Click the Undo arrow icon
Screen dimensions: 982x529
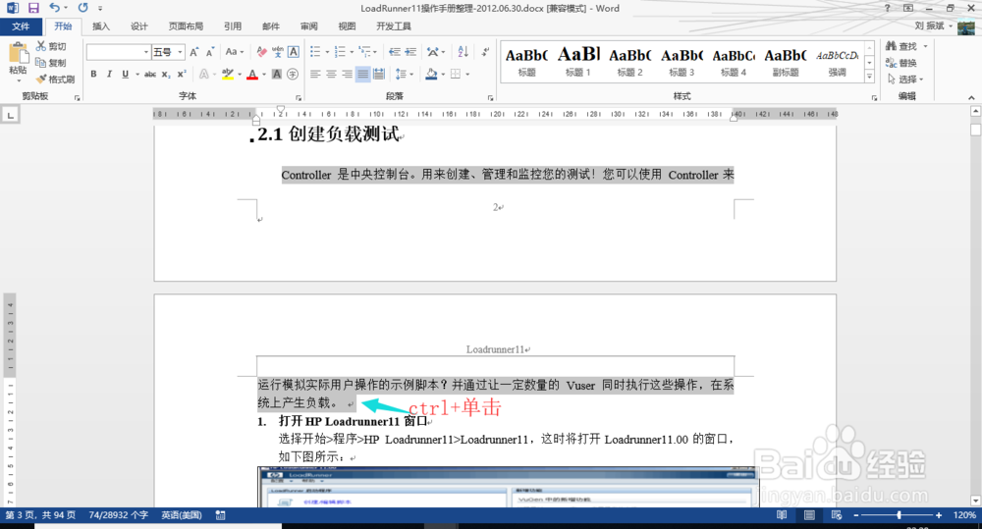pos(54,8)
